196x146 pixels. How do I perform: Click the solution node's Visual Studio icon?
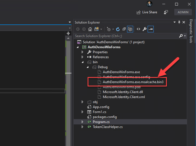click(x=79, y=42)
